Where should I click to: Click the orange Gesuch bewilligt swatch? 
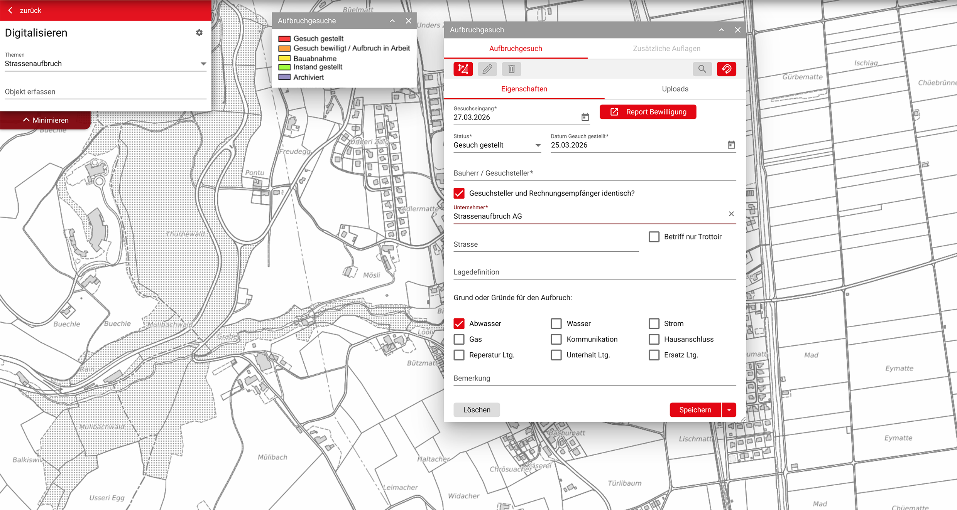point(284,49)
